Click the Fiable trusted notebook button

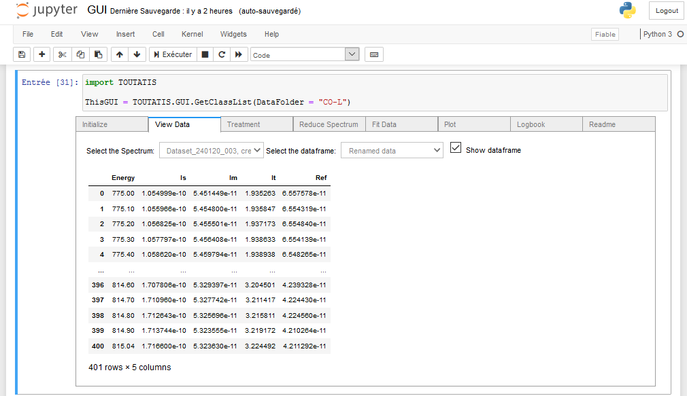[605, 35]
